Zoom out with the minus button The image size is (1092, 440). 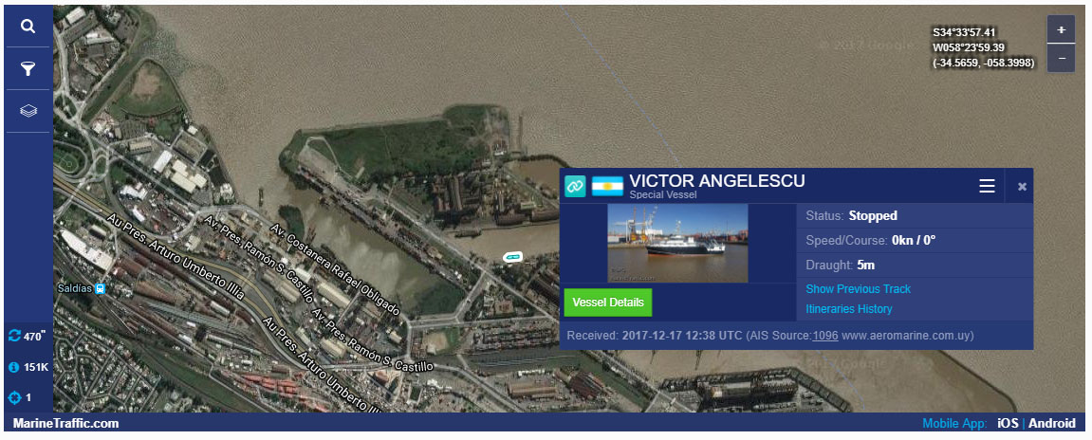tap(1062, 59)
